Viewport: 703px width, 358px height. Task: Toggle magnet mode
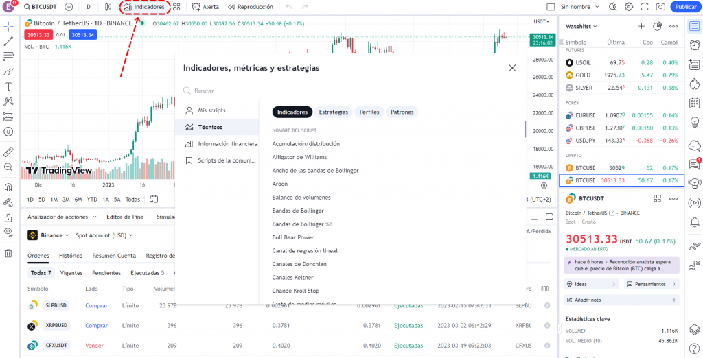click(x=8, y=187)
